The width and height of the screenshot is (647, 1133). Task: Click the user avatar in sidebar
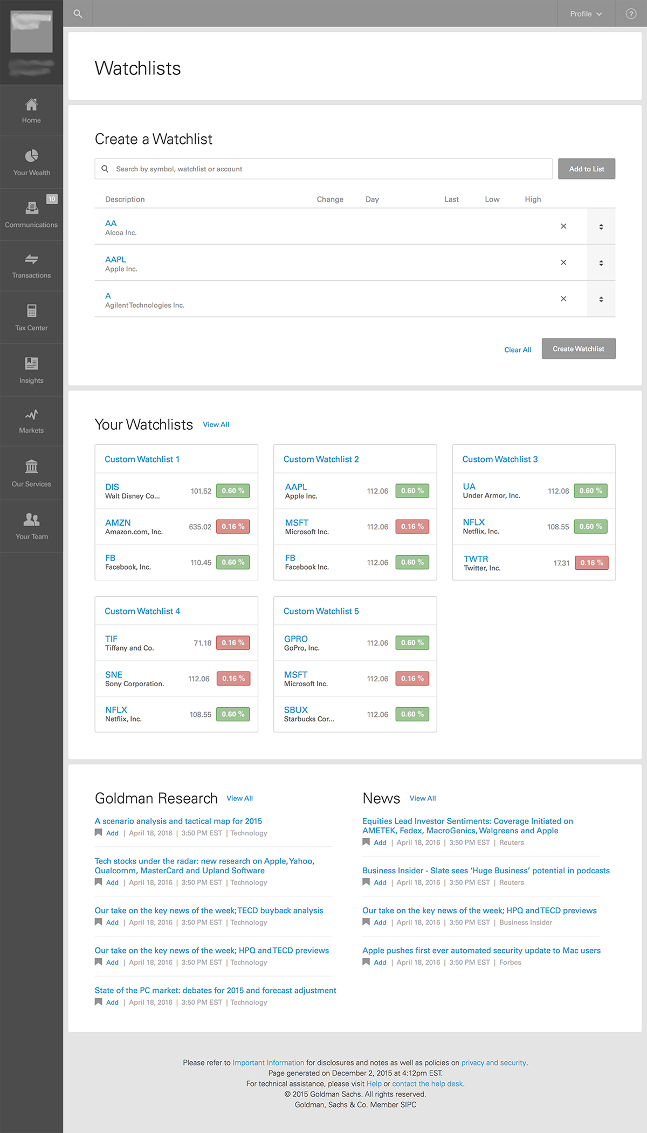32,32
